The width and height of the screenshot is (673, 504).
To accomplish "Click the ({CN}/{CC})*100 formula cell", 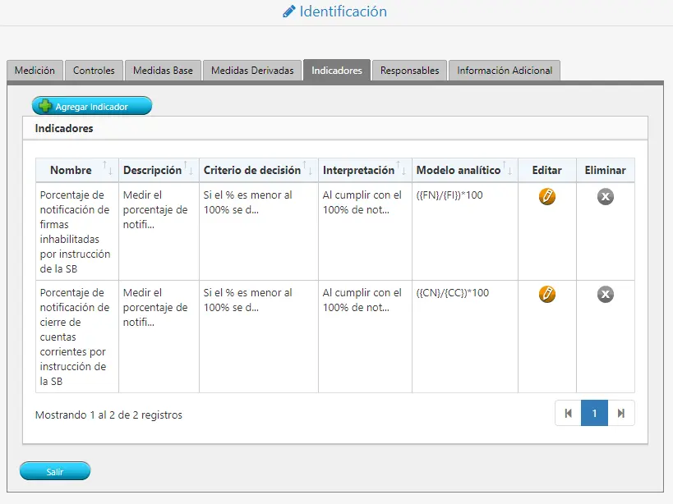I will 465,337.
